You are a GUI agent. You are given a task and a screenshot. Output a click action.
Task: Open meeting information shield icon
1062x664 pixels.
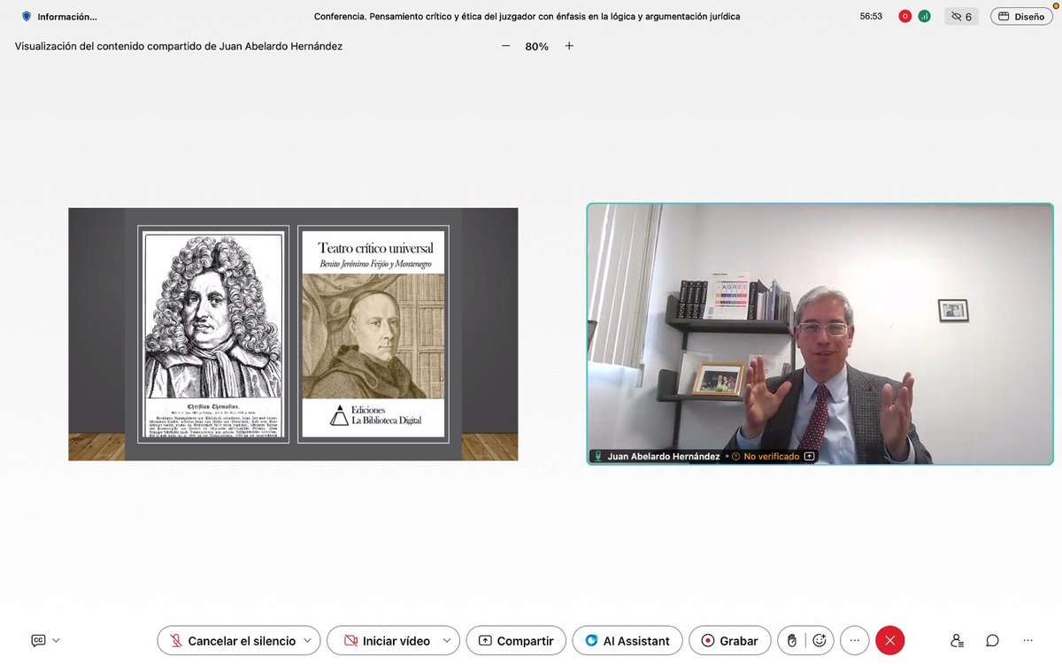coord(27,16)
